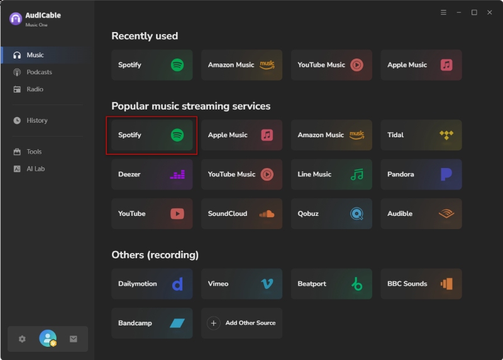The width and height of the screenshot is (503, 360).
Task: Click the AI Lab icon
Action: [x=17, y=169]
